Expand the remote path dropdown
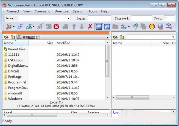Image resolution: width=179 pixels, height=126 pixels. [x=173, y=37]
